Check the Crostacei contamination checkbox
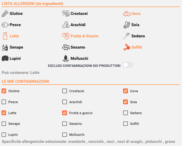 tap(65, 91)
